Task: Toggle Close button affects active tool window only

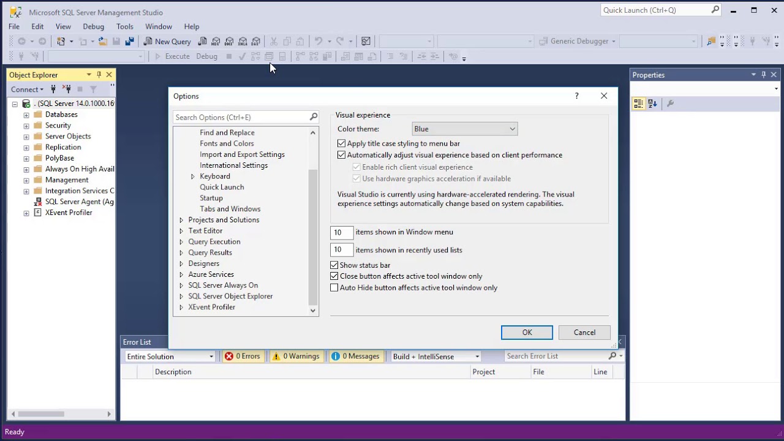Action: pos(334,276)
